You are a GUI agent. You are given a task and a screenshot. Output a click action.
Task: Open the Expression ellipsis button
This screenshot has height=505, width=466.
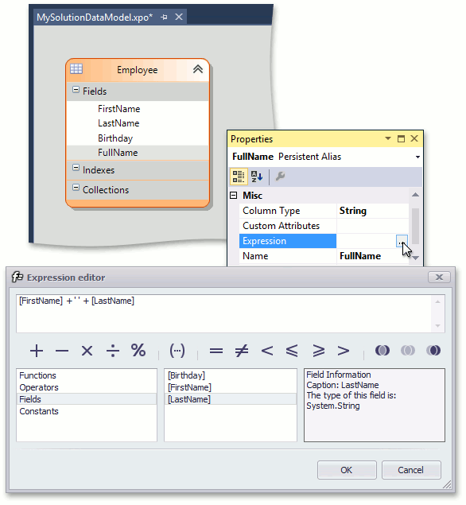(402, 241)
